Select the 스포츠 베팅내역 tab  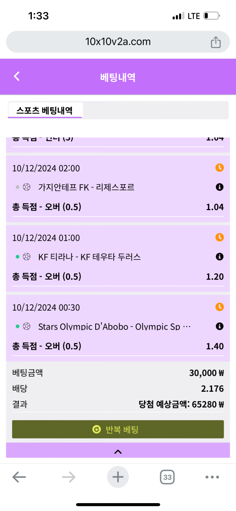(44, 110)
